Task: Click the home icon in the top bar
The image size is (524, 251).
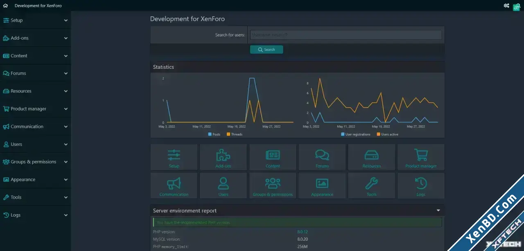Action: coord(5,6)
